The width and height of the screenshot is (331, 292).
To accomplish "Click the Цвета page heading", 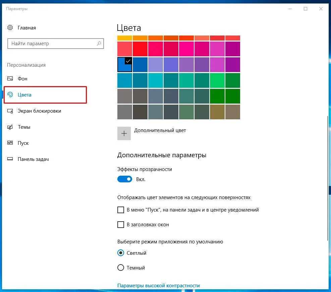I will click(x=129, y=28).
